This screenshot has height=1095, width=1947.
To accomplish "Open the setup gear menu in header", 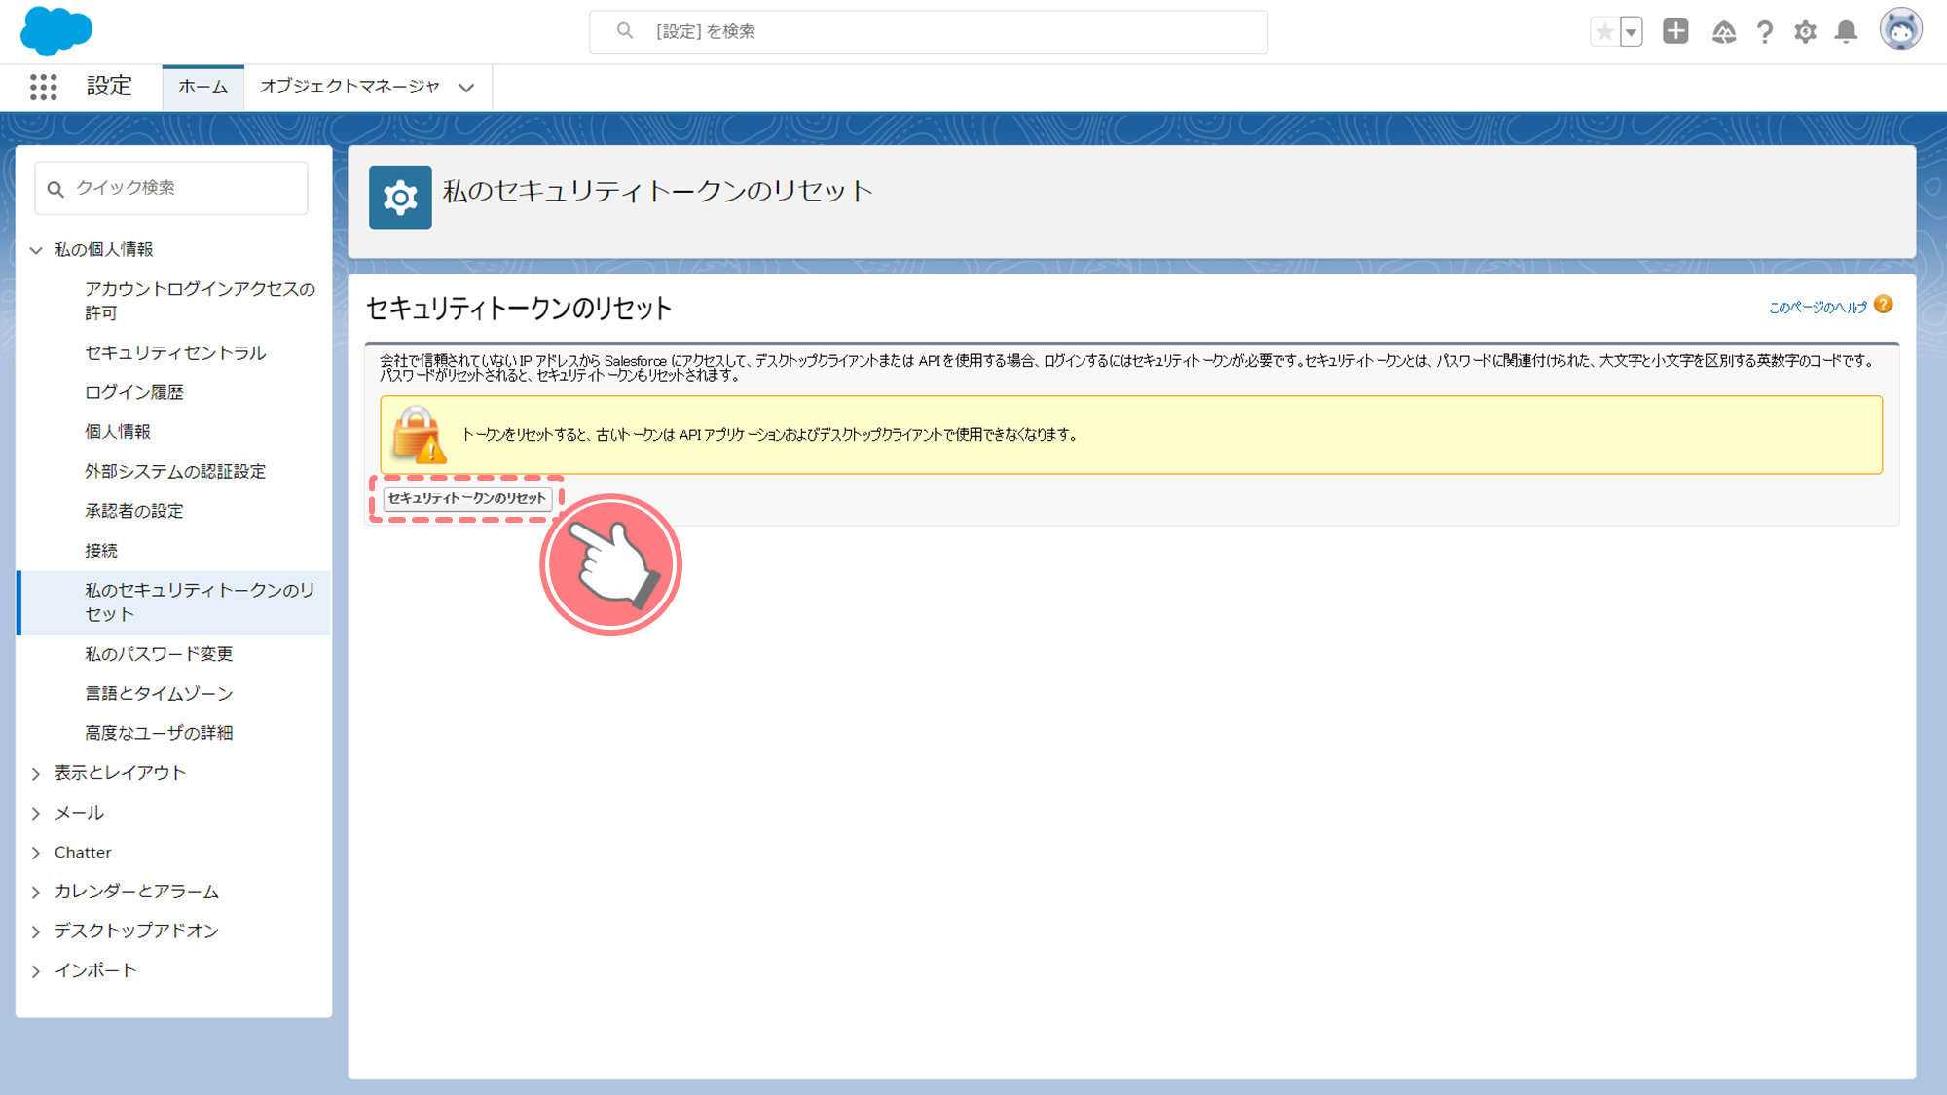I will [1806, 32].
